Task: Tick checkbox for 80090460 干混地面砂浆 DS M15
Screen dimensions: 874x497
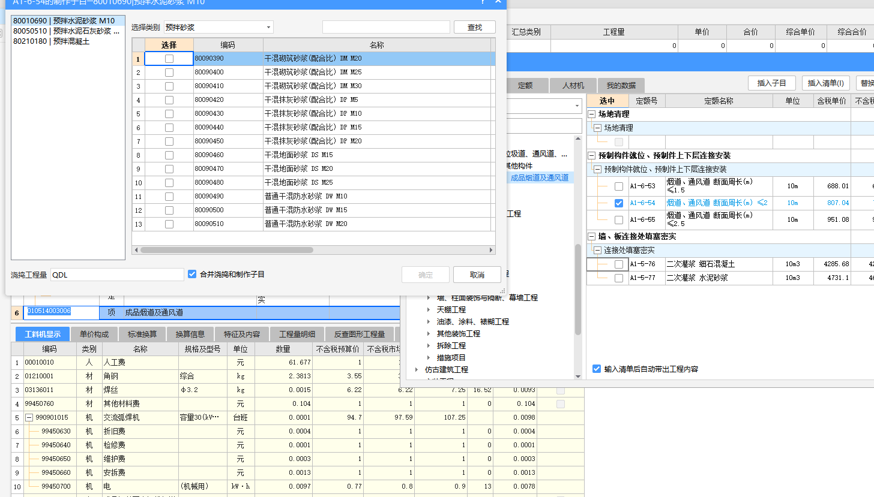Action: click(x=169, y=155)
